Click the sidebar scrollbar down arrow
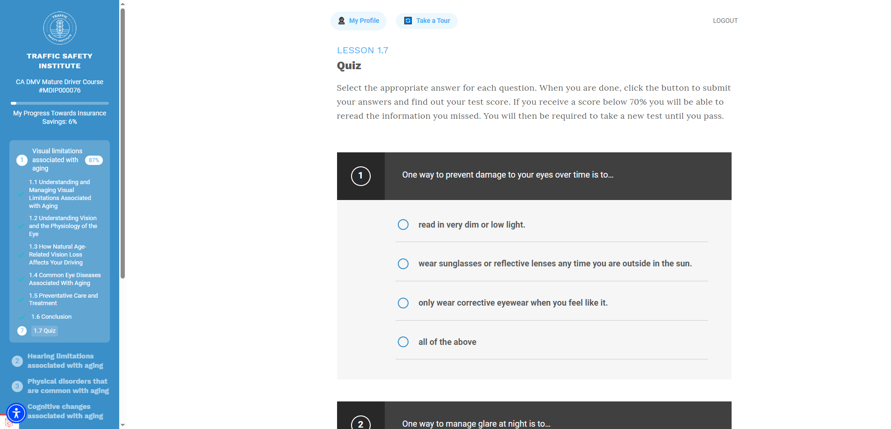The image size is (891, 429). click(122, 425)
